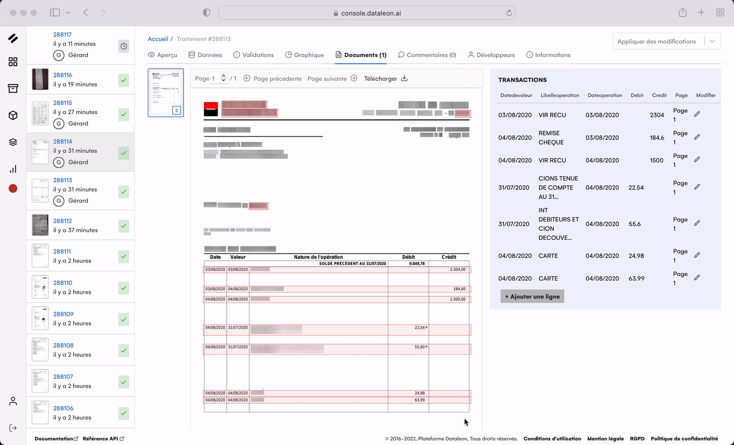Toggle the green checkmark for item 288112

pos(124,226)
